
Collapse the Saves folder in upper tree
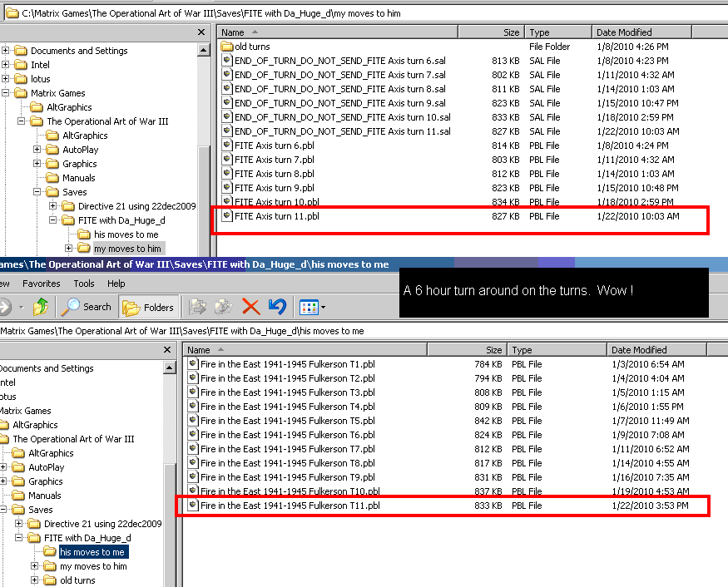(37, 191)
